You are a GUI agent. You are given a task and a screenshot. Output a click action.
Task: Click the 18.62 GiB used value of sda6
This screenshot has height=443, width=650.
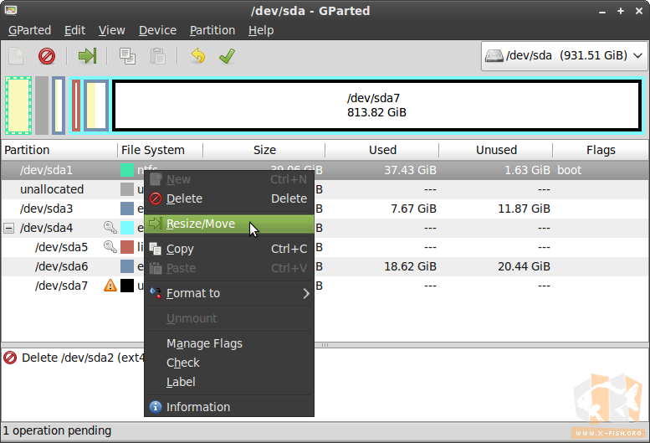tap(410, 266)
